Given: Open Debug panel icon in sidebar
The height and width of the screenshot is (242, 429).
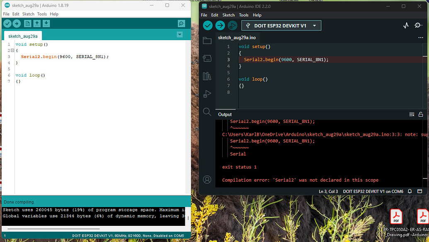Looking at the screenshot, I should click(207, 93).
